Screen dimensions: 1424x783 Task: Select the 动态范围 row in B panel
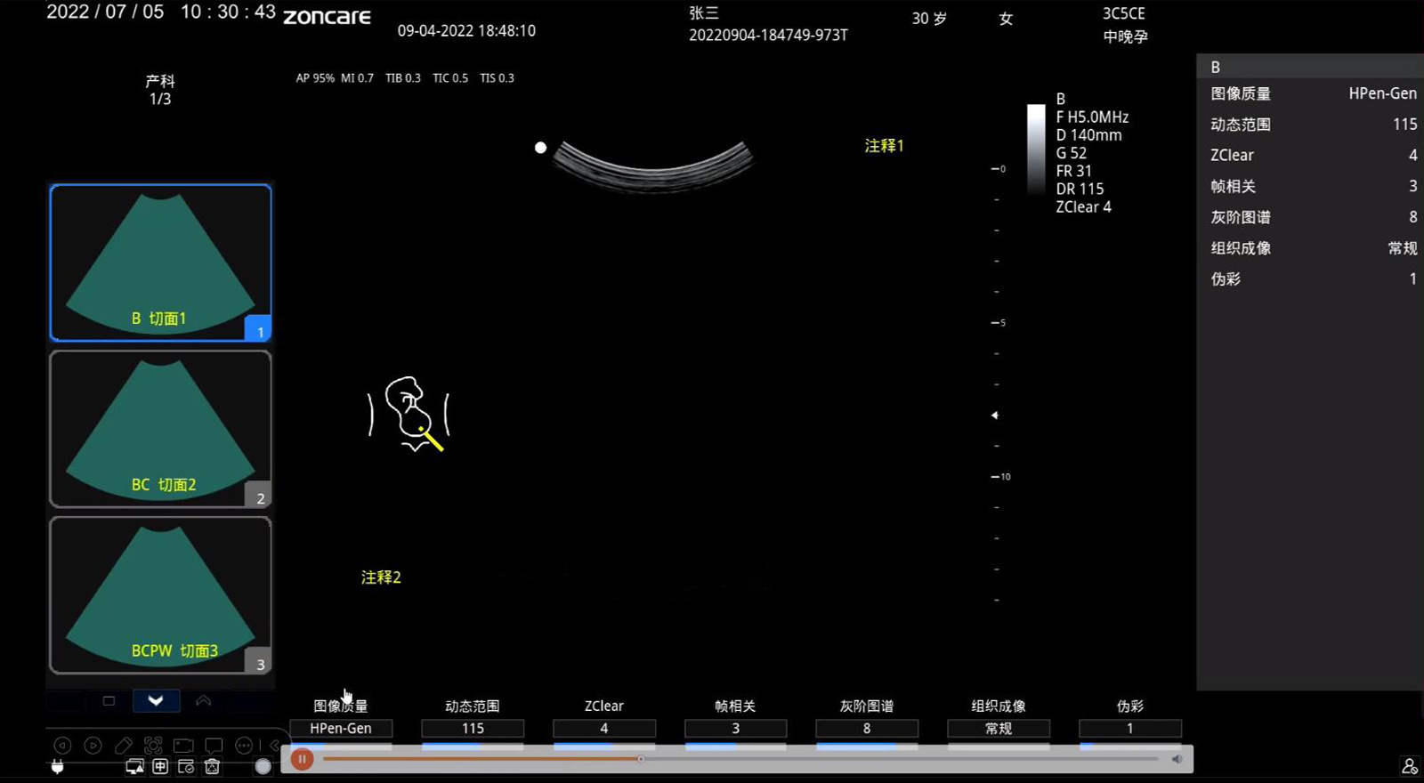click(1310, 125)
